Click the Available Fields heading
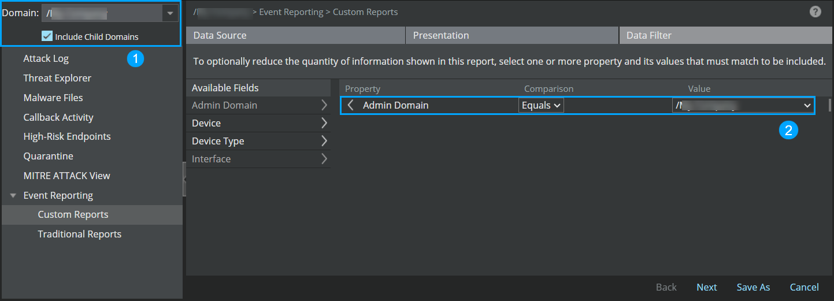 225,88
